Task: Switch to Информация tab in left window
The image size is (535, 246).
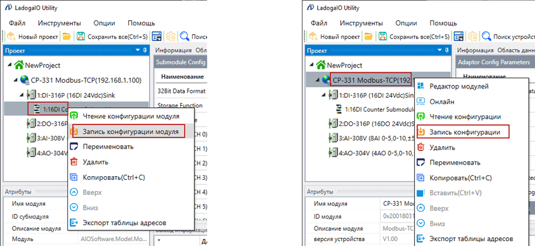Action: 173,51
